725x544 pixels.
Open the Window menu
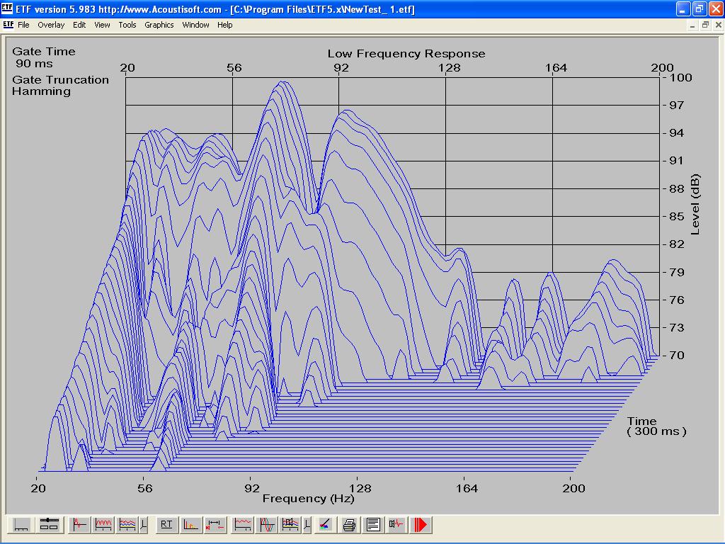pyautogui.click(x=195, y=25)
